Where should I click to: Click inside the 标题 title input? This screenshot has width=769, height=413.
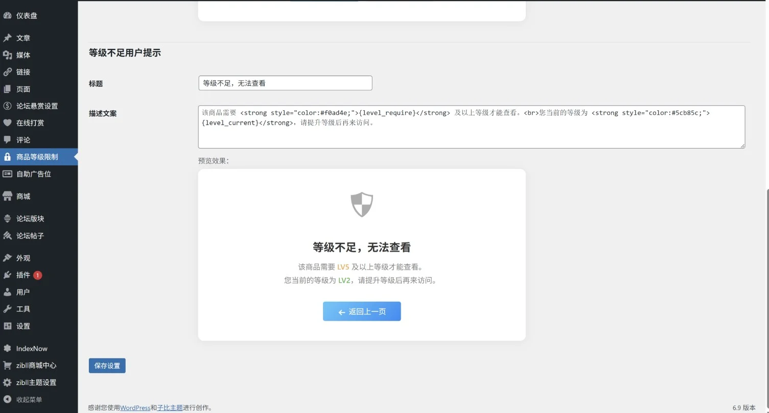[285, 83]
